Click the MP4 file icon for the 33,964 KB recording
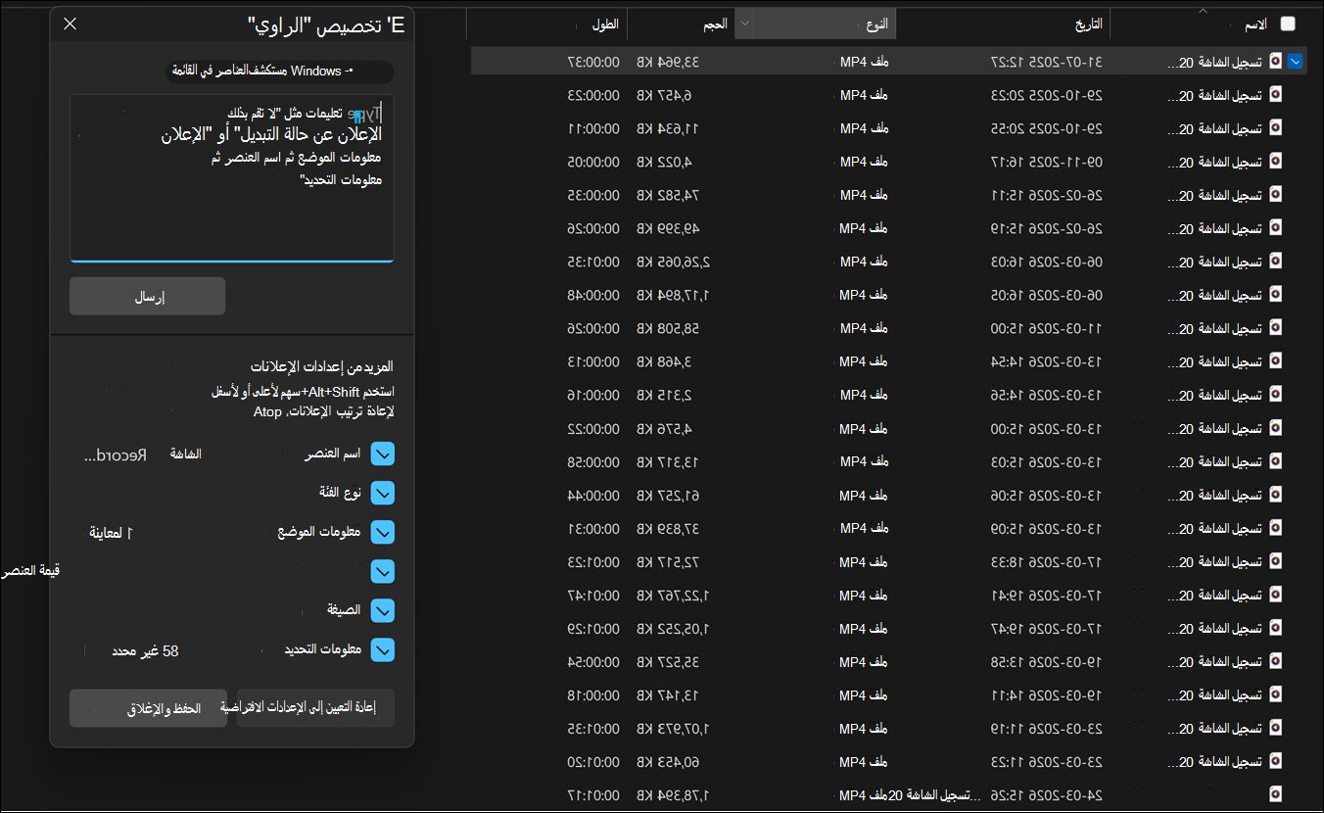1324x813 pixels. point(1275,61)
